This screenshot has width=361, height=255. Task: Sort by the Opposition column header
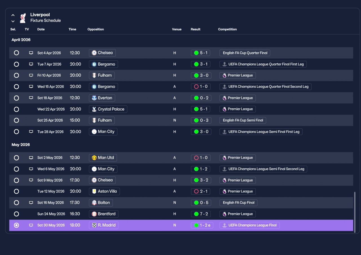point(96,29)
